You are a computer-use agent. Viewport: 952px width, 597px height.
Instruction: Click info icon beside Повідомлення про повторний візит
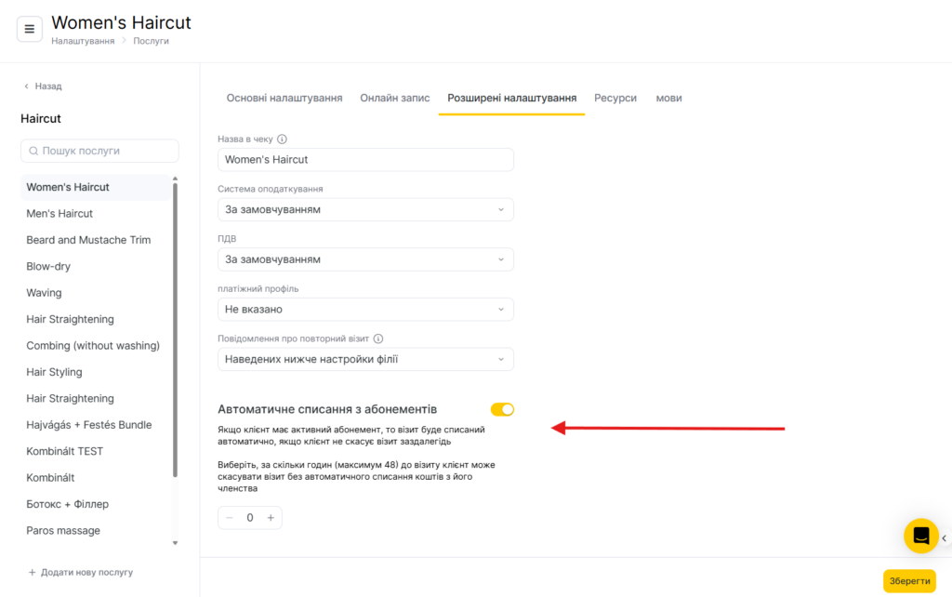coord(378,338)
